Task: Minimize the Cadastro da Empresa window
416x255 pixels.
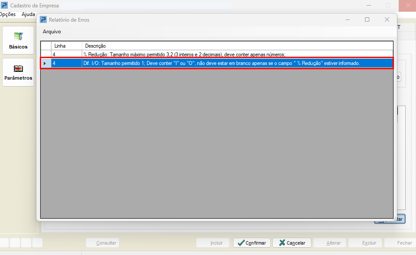Action: [x=369, y=5]
